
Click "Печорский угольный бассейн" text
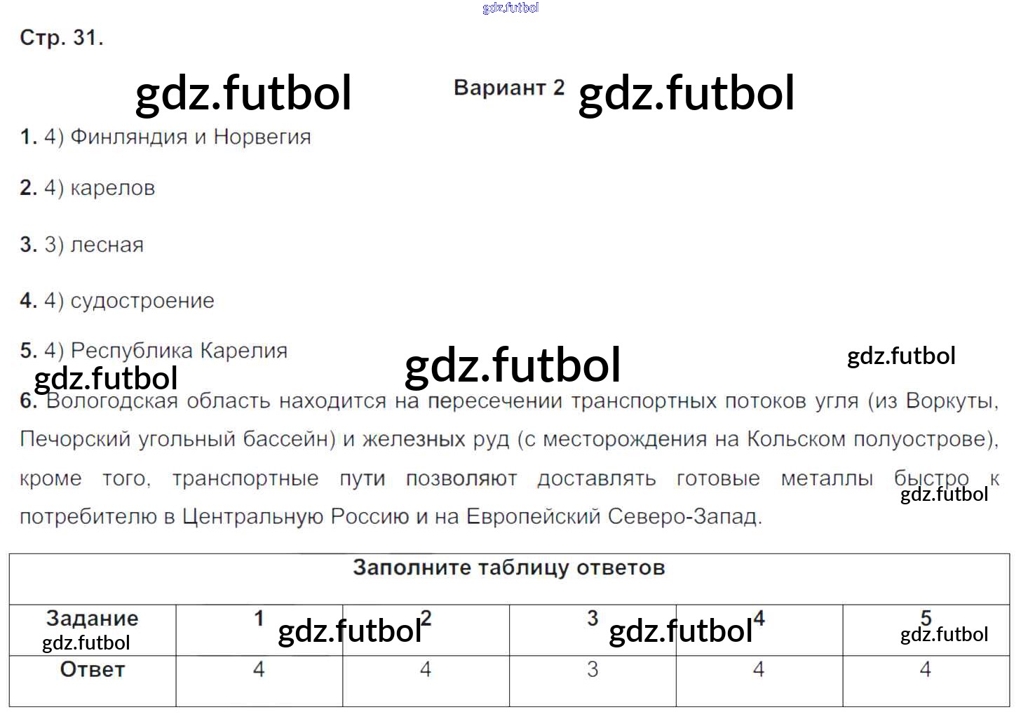[x=178, y=439]
